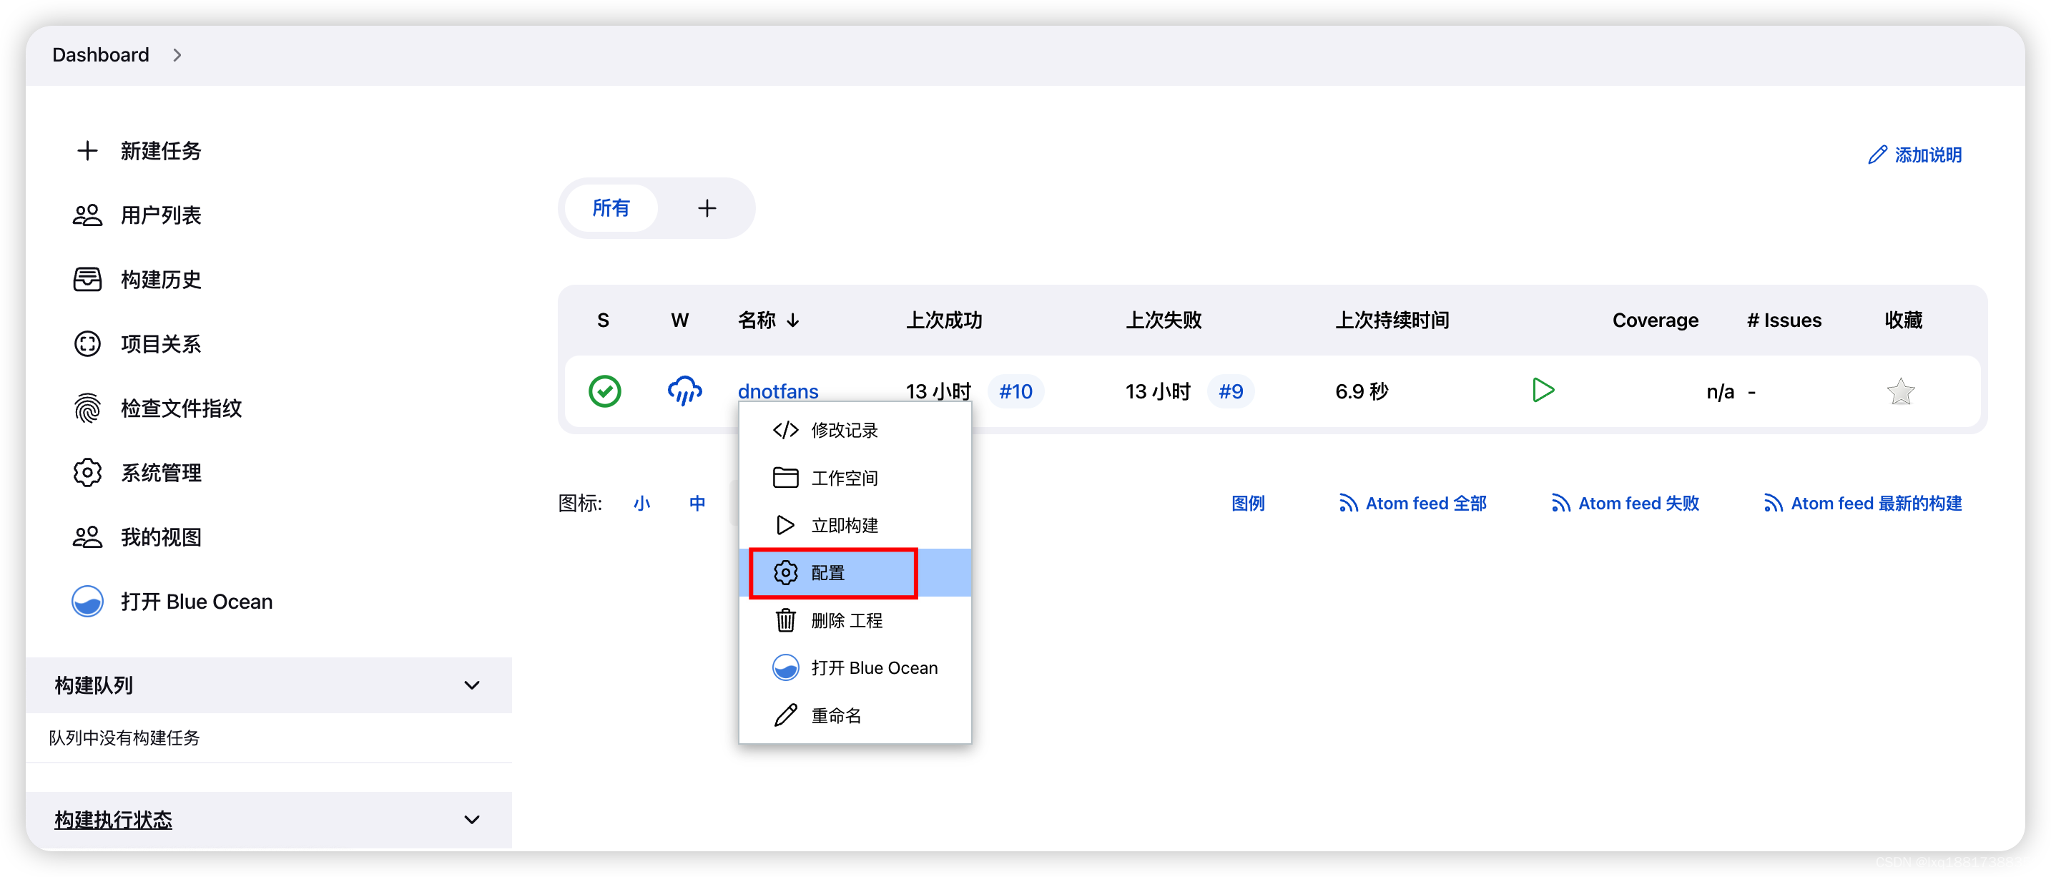The height and width of the screenshot is (877, 2051).
Task: Collapse the 构建执行状态 panel chevron
Action: [x=472, y=820]
